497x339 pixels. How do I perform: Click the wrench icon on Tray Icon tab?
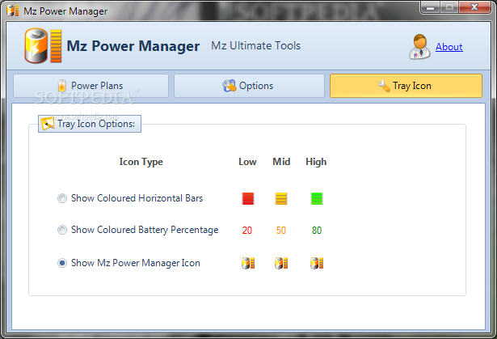tap(384, 86)
